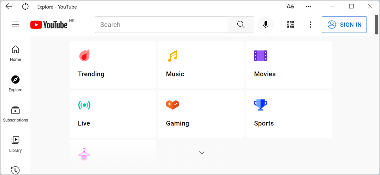
Task: Open the YouTube apps grid
Action: [291, 25]
